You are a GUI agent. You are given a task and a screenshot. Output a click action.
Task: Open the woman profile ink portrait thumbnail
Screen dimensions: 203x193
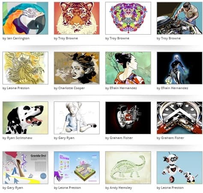click(x=77, y=68)
